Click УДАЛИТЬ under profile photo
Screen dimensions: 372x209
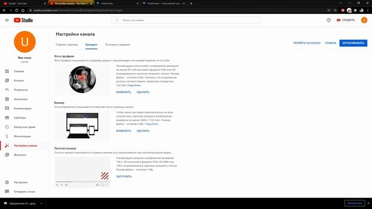coord(143,92)
